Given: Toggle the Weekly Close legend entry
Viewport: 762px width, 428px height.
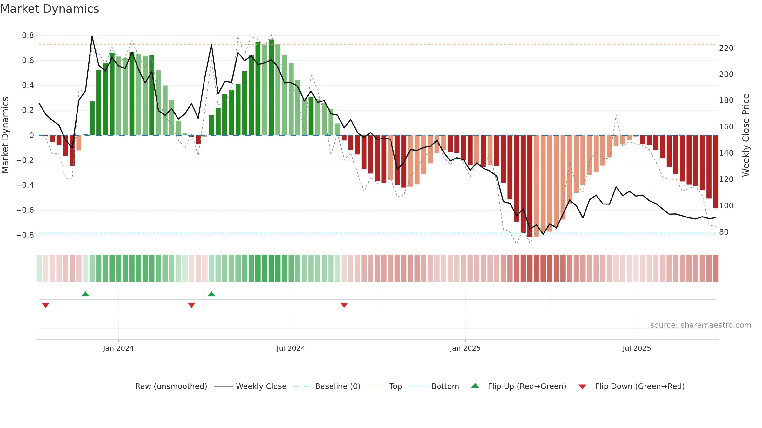Looking at the screenshot, I should click(250, 386).
